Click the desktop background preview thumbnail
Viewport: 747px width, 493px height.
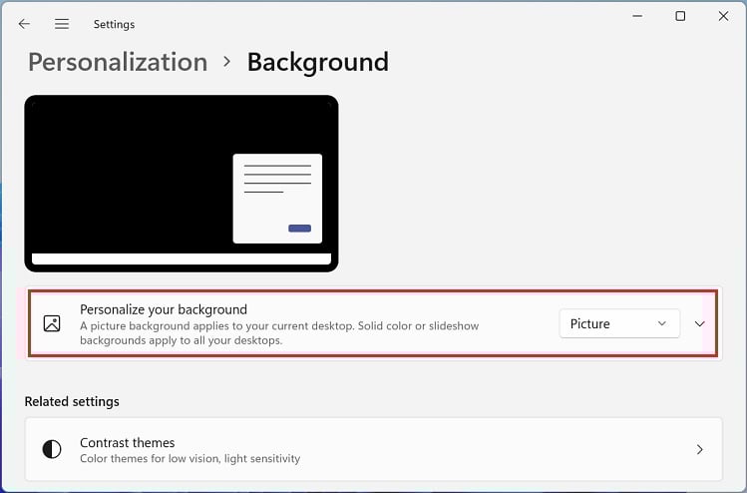(182, 184)
